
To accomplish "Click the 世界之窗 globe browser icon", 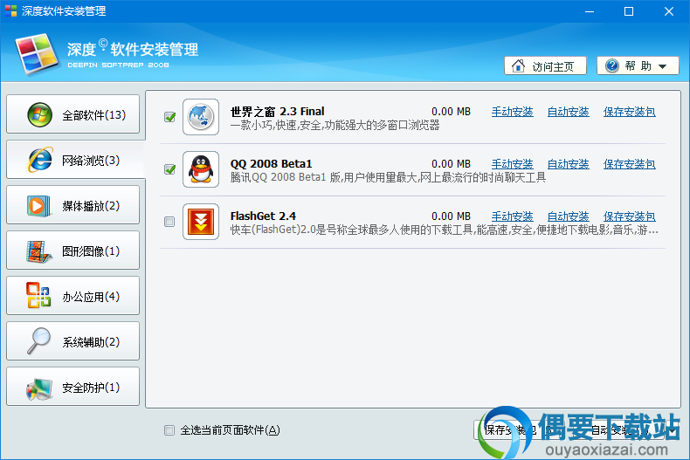I will (x=201, y=117).
